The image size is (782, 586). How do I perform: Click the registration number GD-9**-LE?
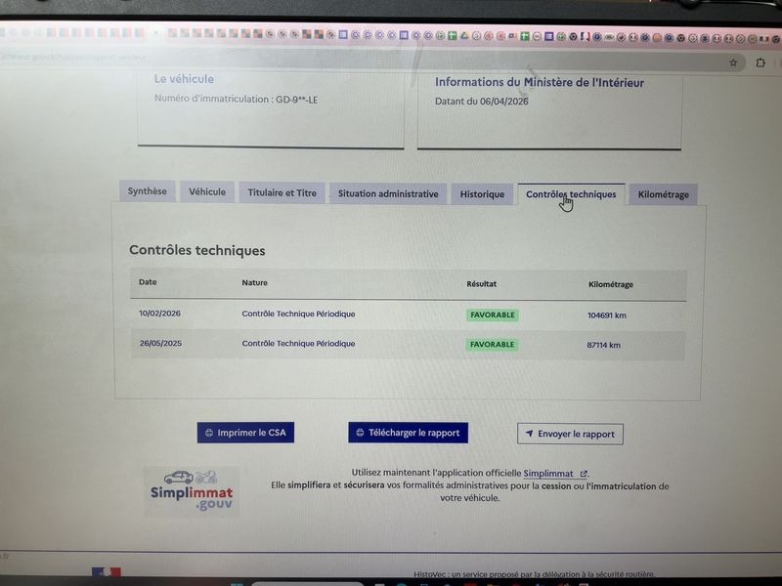[297, 100]
